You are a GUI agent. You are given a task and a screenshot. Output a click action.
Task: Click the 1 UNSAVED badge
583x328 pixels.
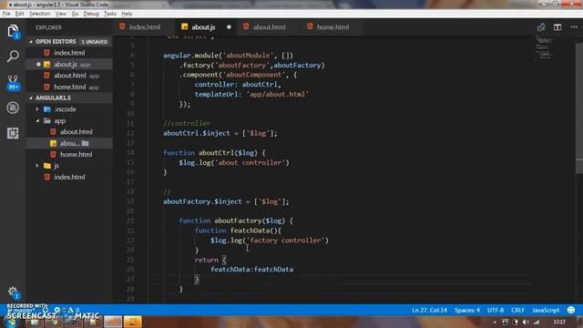click(95, 42)
